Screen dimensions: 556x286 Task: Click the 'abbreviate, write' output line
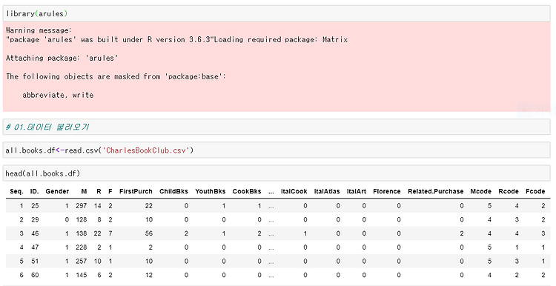58,95
